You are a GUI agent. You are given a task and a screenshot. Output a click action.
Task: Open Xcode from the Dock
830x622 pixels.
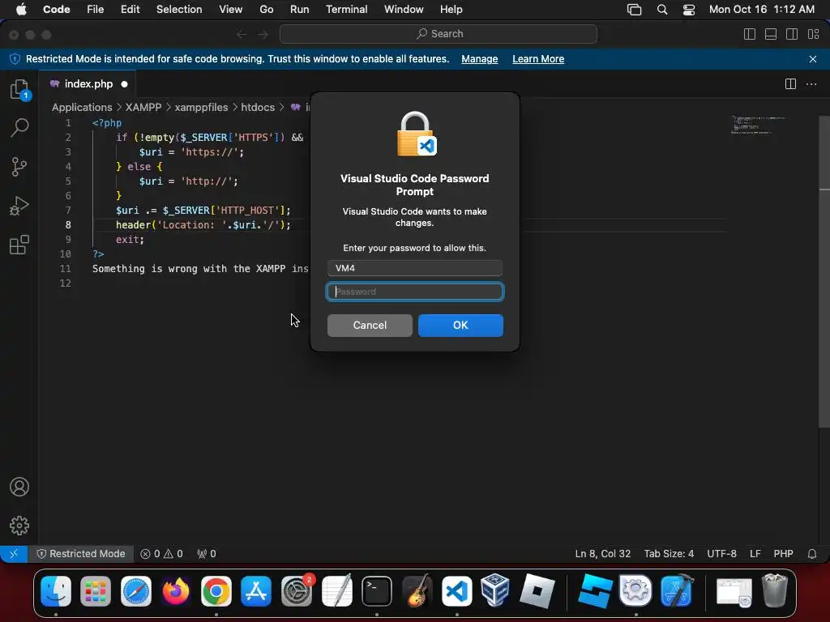tap(677, 590)
